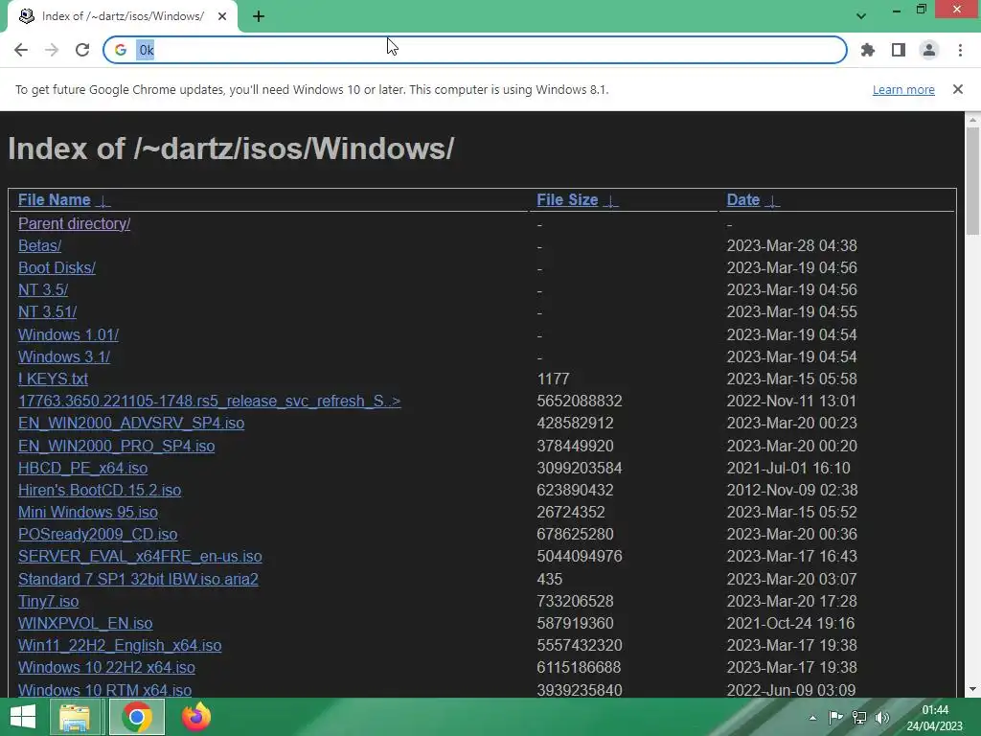Click the Chrome taskbar icon

pyautogui.click(x=137, y=717)
